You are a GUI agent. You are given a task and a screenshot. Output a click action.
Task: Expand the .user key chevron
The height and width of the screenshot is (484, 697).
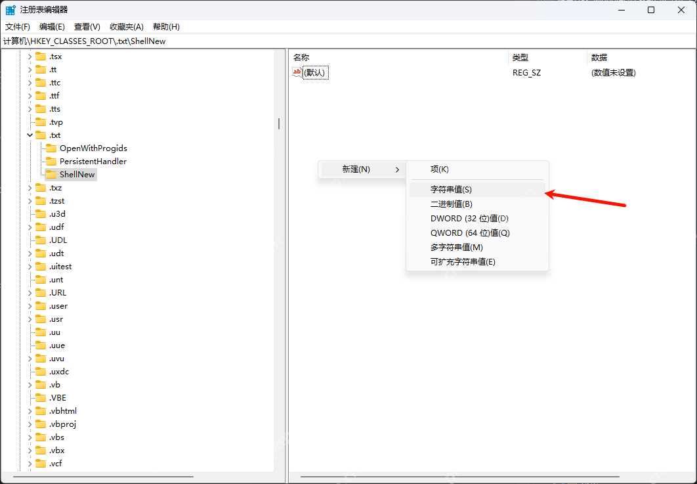(x=30, y=306)
